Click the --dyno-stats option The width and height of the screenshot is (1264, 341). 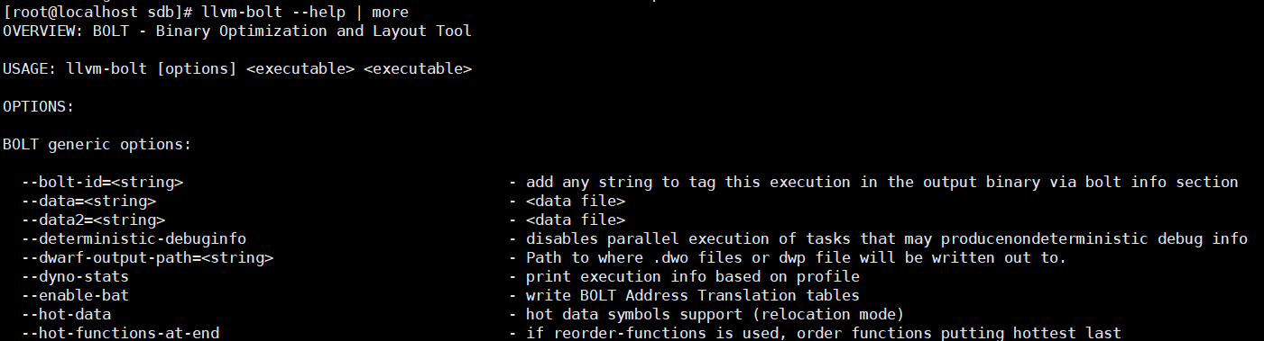tap(76, 276)
